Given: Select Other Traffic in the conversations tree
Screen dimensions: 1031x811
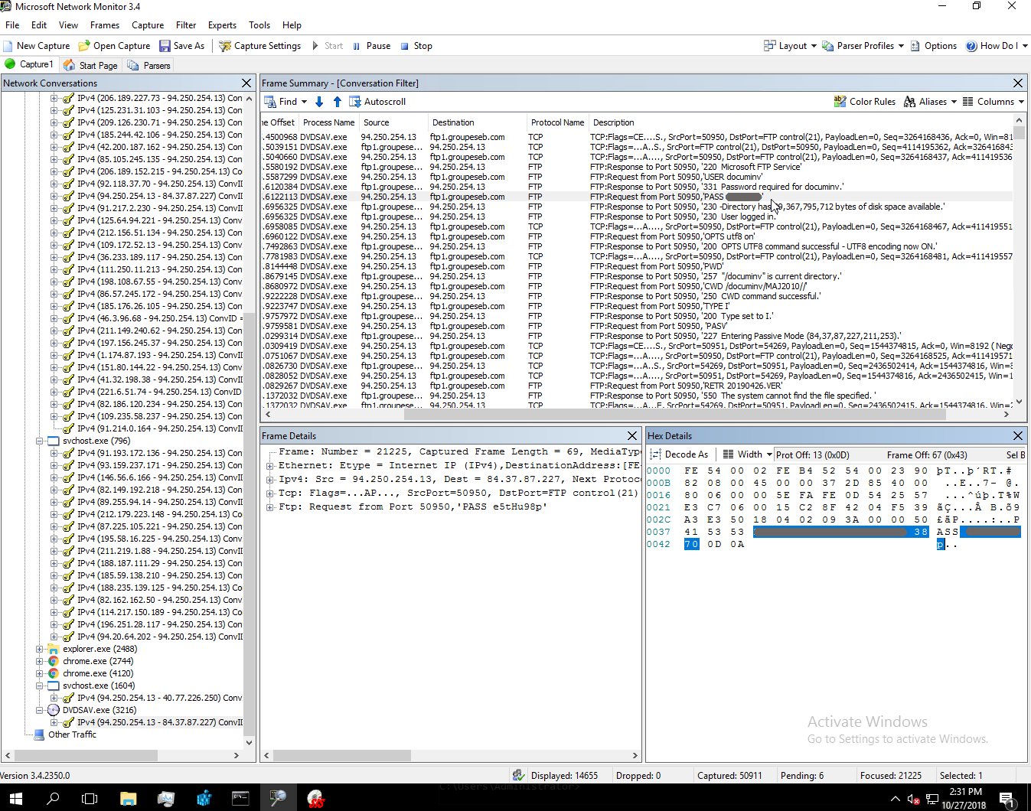Looking at the screenshot, I should (72, 734).
